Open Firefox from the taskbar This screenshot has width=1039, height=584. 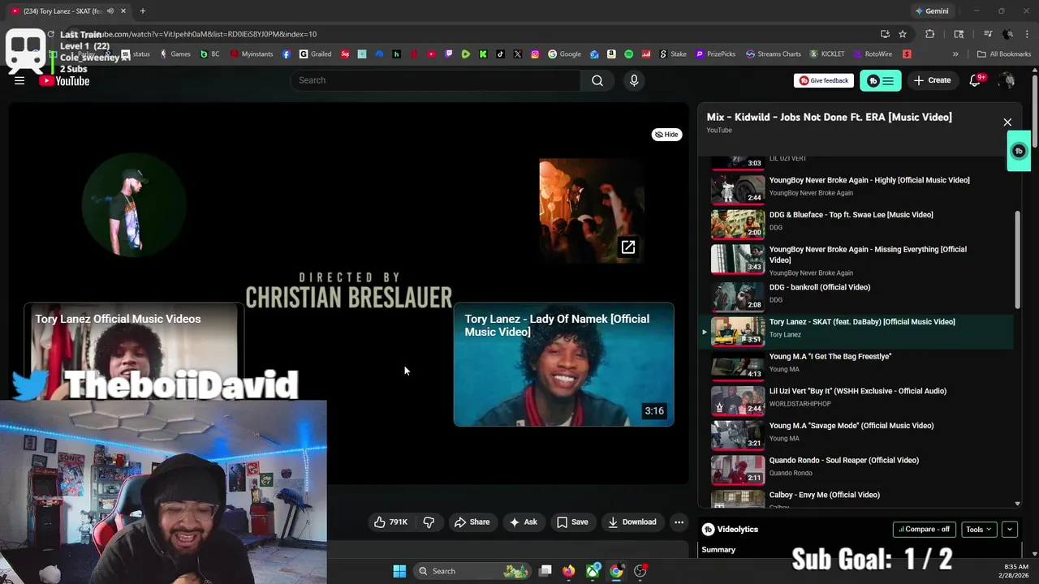[x=569, y=571]
